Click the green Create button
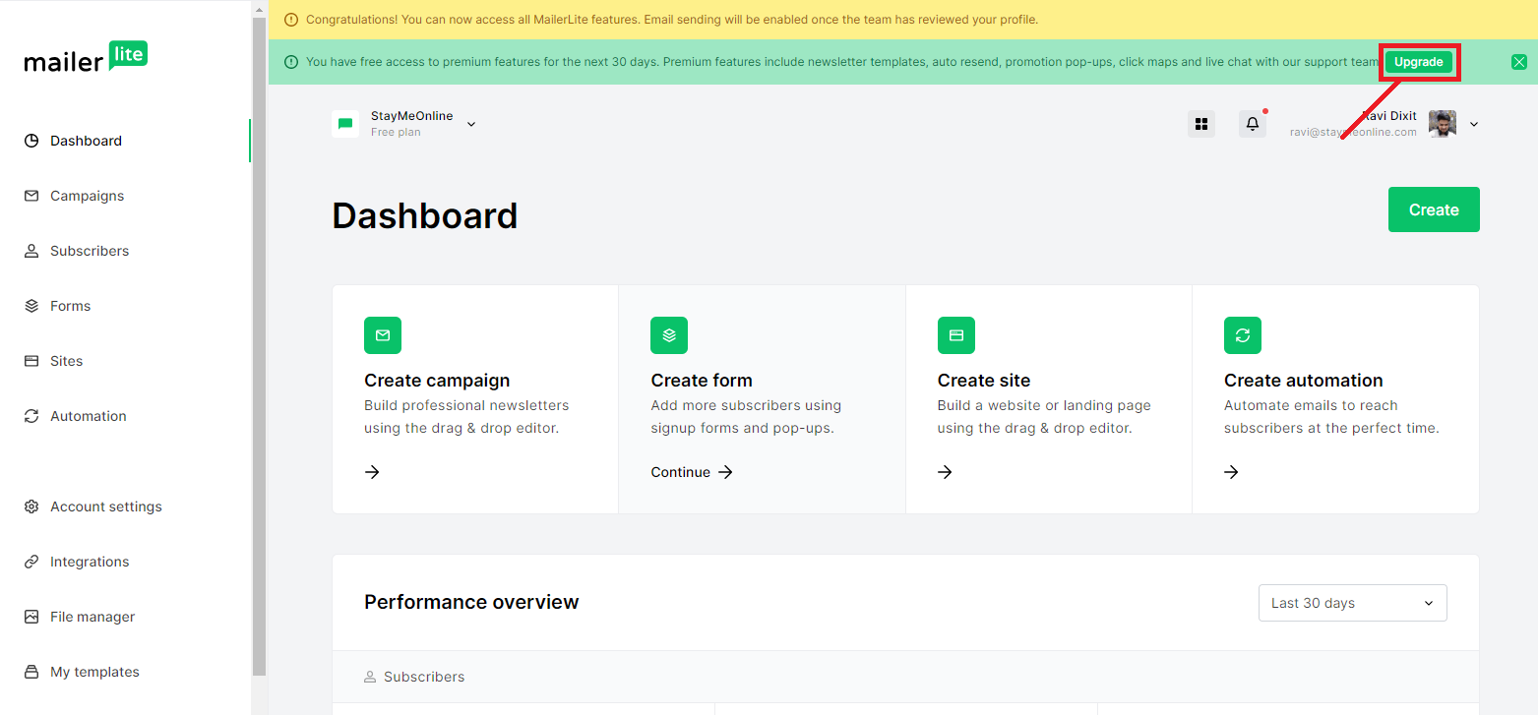The height and width of the screenshot is (715, 1538). pos(1433,209)
